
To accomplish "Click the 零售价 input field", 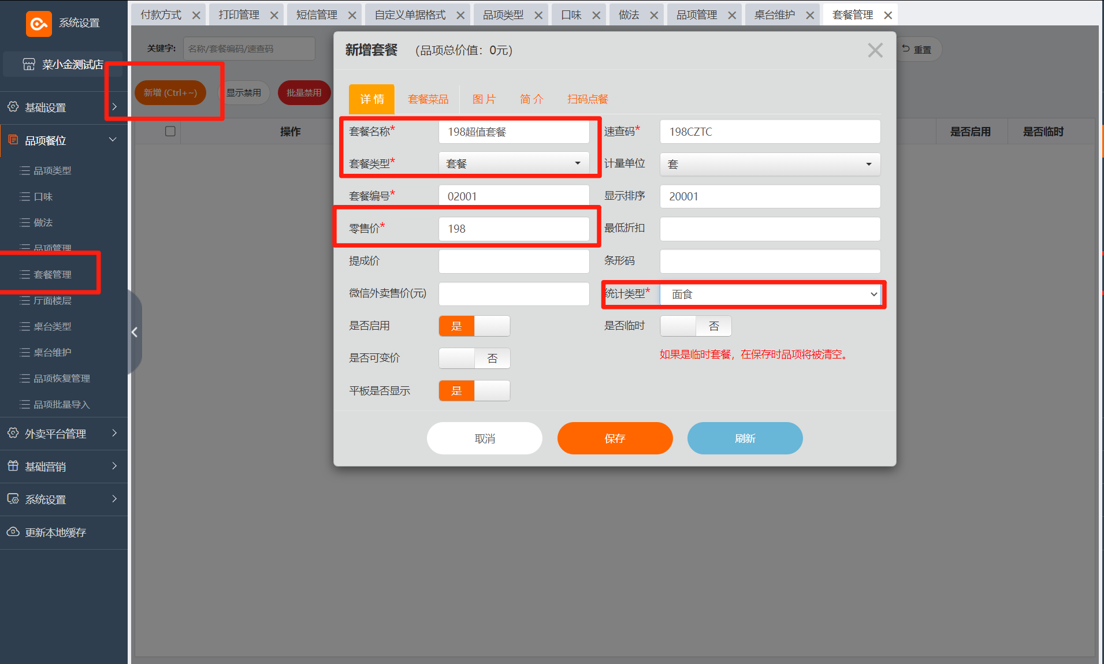I will click(x=514, y=229).
